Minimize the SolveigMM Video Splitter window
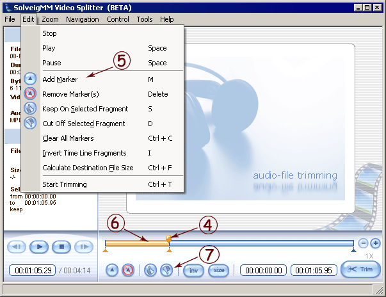This screenshot has width=386, height=297. click(358, 8)
